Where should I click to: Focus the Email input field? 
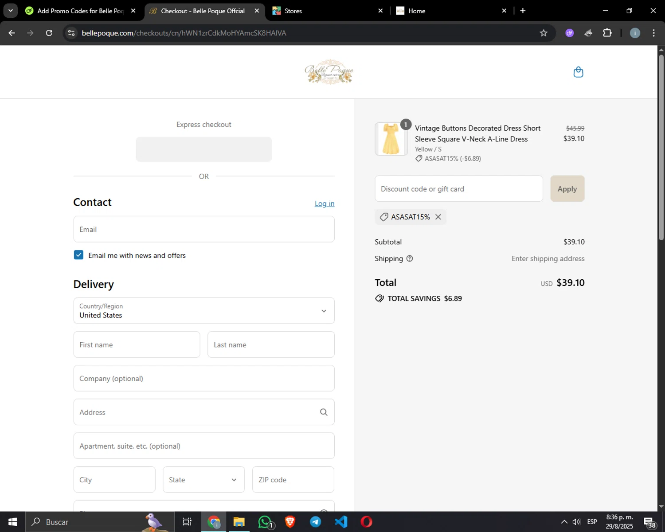click(x=204, y=229)
